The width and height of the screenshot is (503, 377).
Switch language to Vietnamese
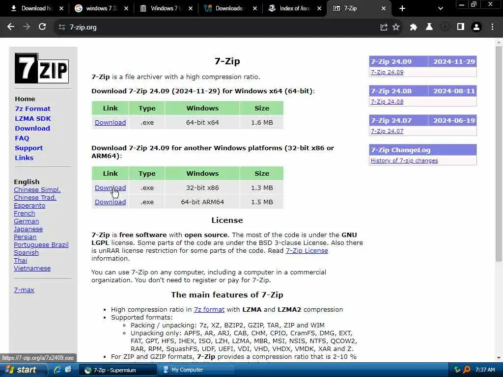click(x=32, y=269)
